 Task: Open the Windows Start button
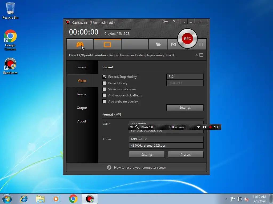[x=7, y=199]
